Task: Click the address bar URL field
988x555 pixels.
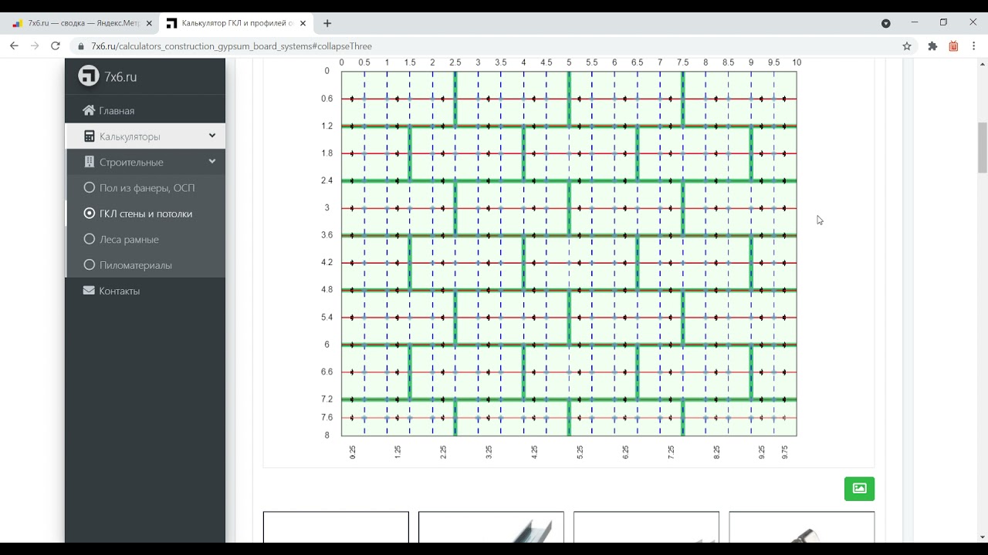Action: click(494, 46)
